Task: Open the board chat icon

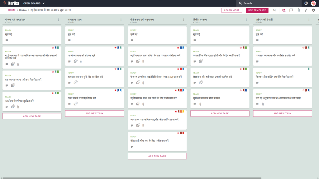Action: pos(291,10)
